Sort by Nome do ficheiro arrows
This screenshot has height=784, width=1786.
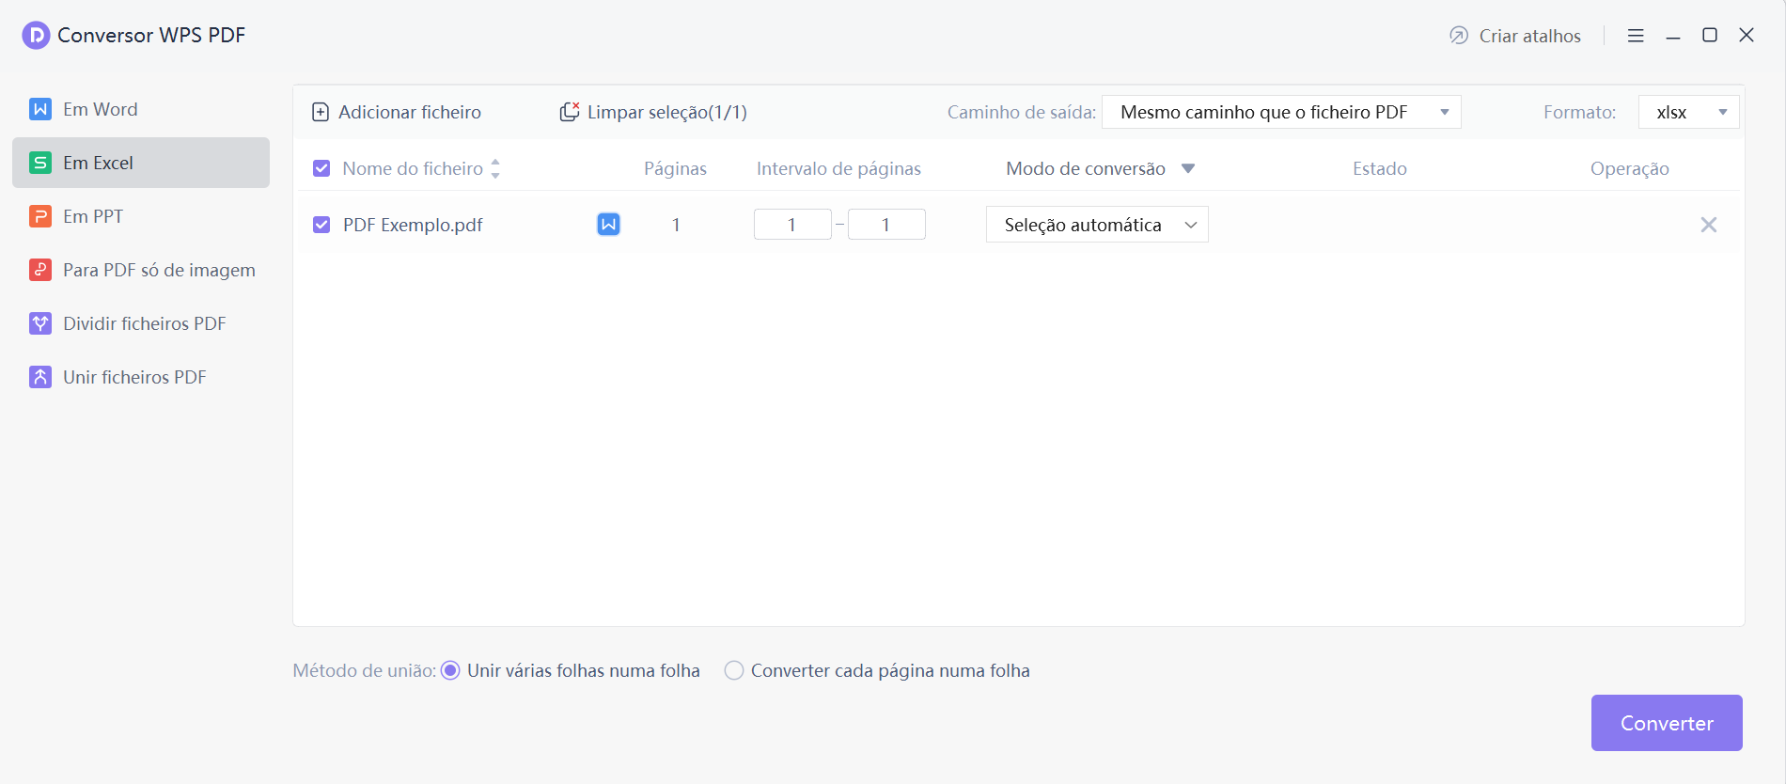tap(495, 168)
